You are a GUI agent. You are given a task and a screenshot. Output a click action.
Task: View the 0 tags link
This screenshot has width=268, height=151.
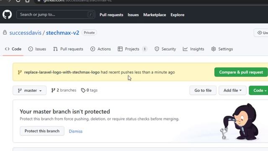click(x=89, y=90)
